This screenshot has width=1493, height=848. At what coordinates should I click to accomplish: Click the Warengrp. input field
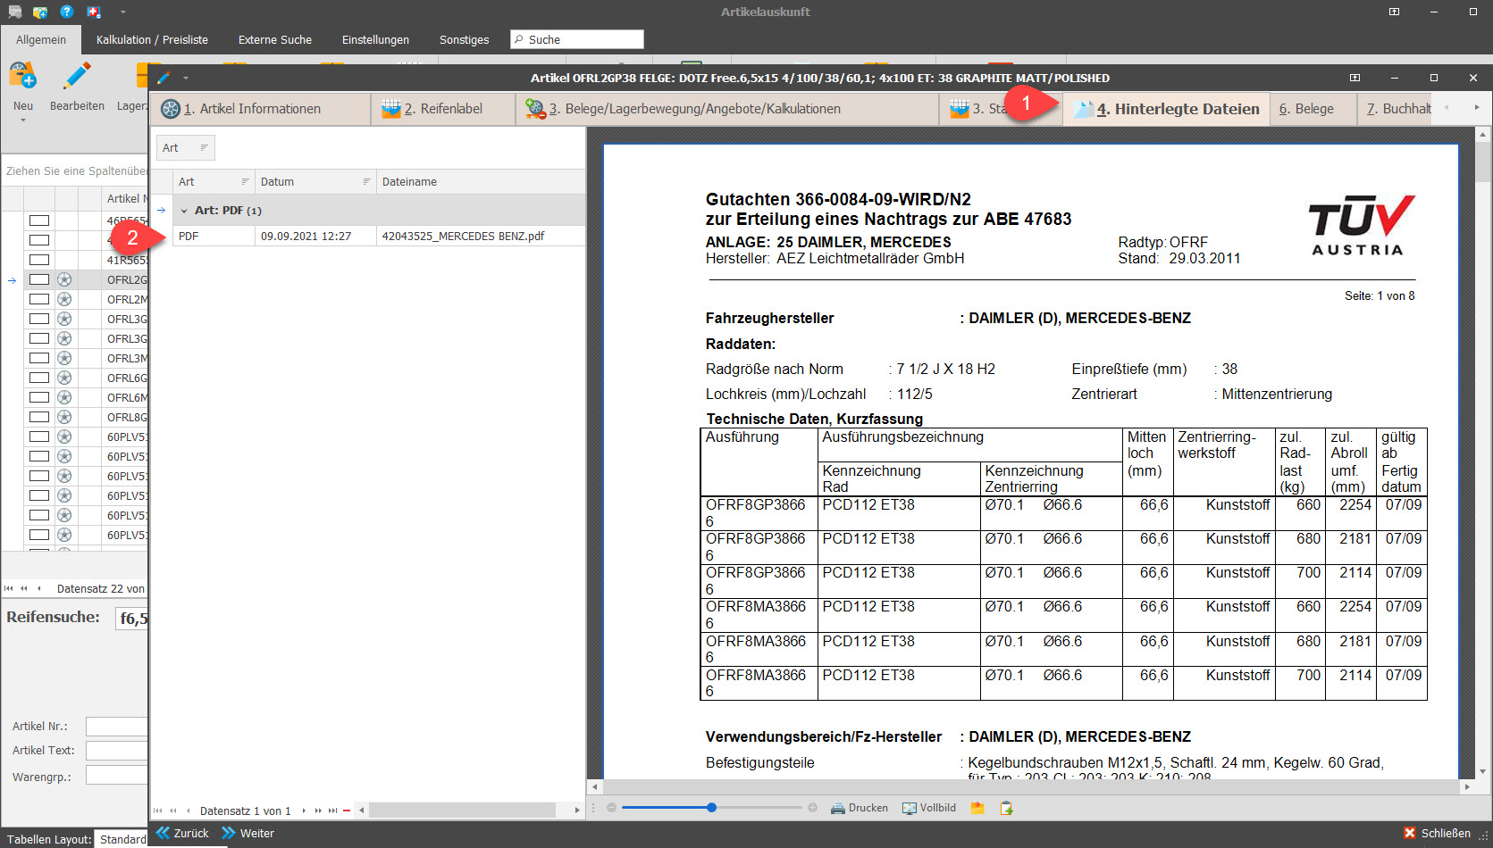[x=117, y=775]
